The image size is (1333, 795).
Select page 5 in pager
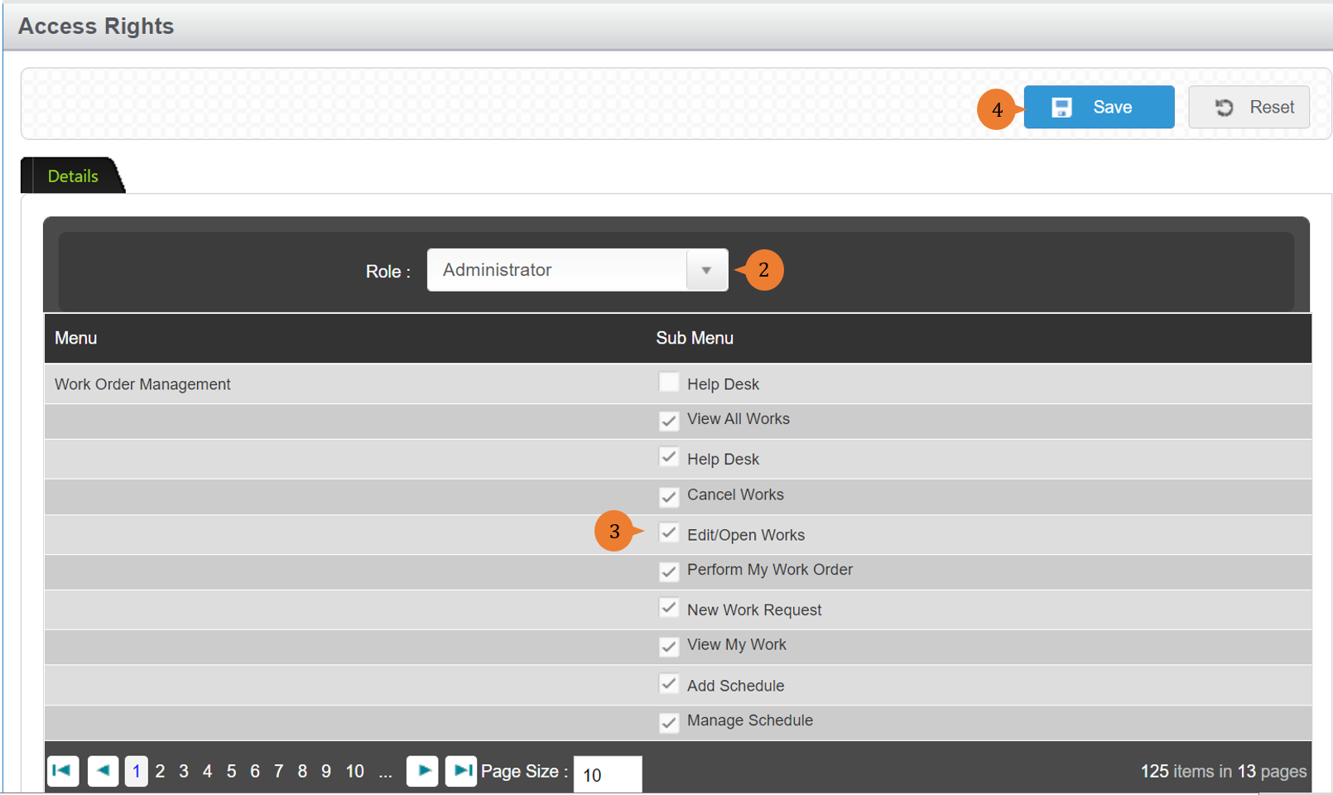231,772
